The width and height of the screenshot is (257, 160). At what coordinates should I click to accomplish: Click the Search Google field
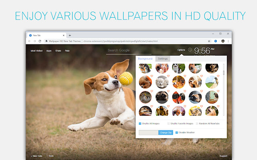128,50
